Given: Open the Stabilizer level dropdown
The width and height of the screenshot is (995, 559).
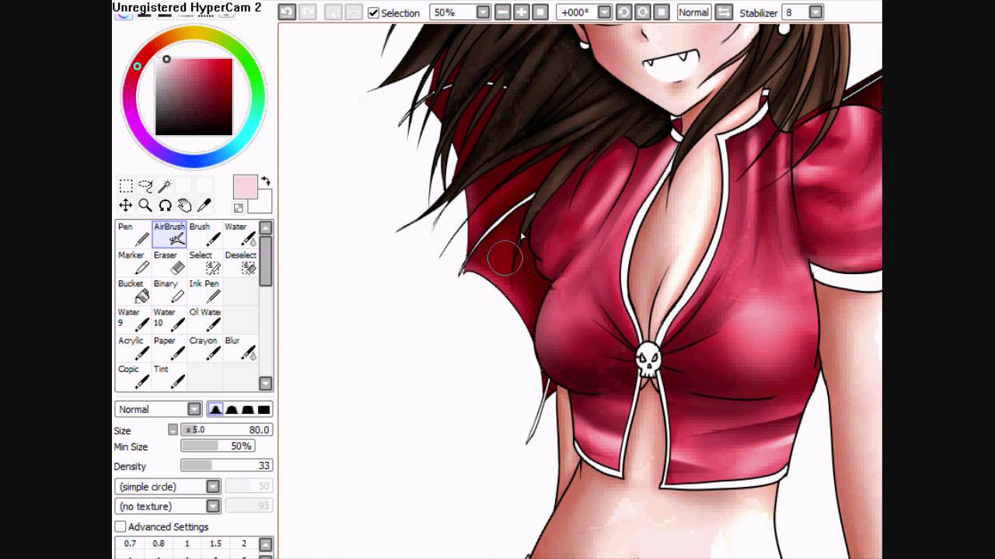Looking at the screenshot, I should pyautogui.click(x=815, y=12).
